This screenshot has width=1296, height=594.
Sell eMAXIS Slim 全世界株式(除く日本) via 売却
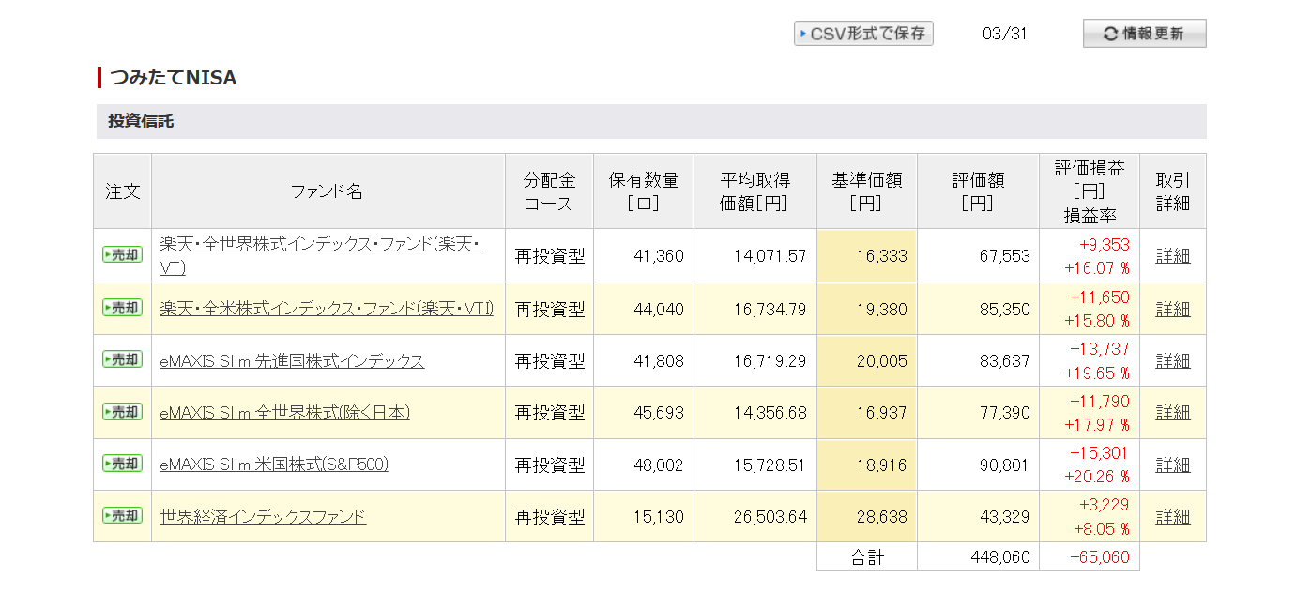click(x=122, y=411)
